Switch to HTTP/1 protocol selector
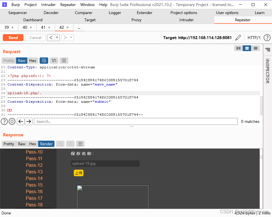 (254, 38)
